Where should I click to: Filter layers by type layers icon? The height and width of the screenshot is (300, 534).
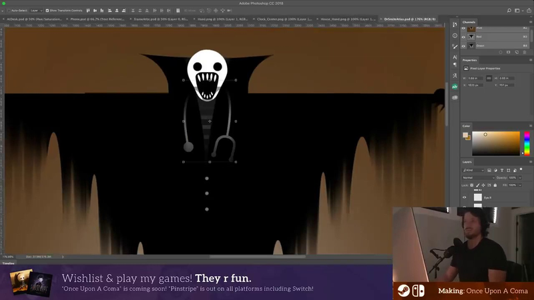(x=502, y=170)
